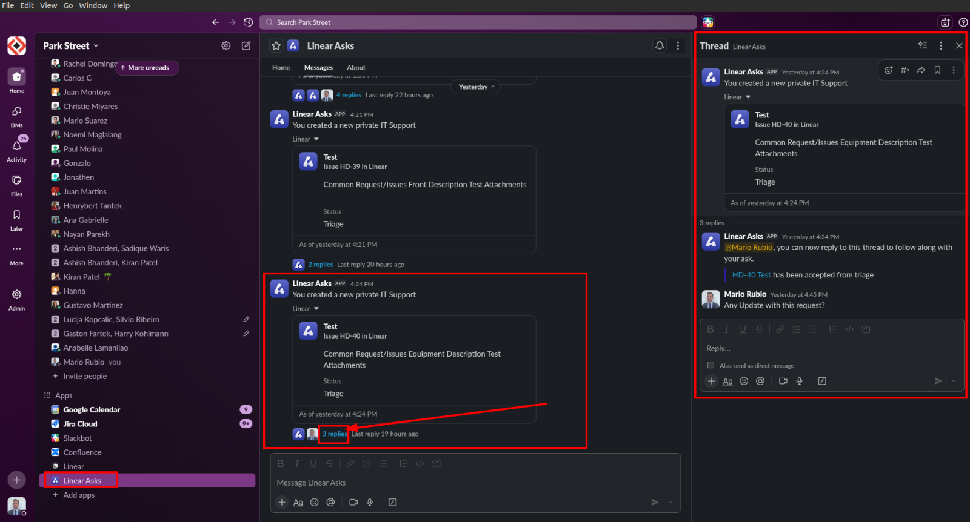This screenshot has width=970, height=522.
Task: Jump to More unreads
Action: click(145, 68)
